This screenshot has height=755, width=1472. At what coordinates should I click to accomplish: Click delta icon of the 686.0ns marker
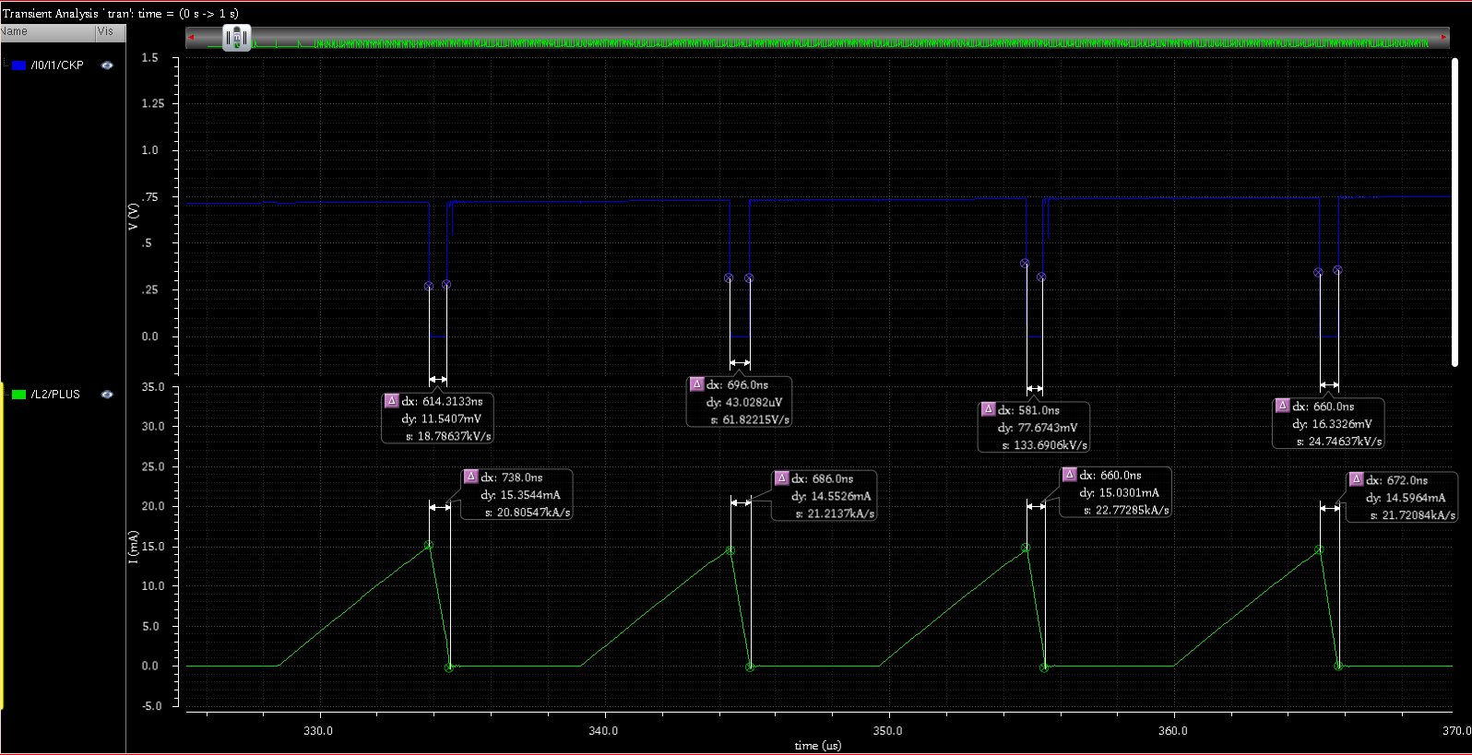coord(781,478)
